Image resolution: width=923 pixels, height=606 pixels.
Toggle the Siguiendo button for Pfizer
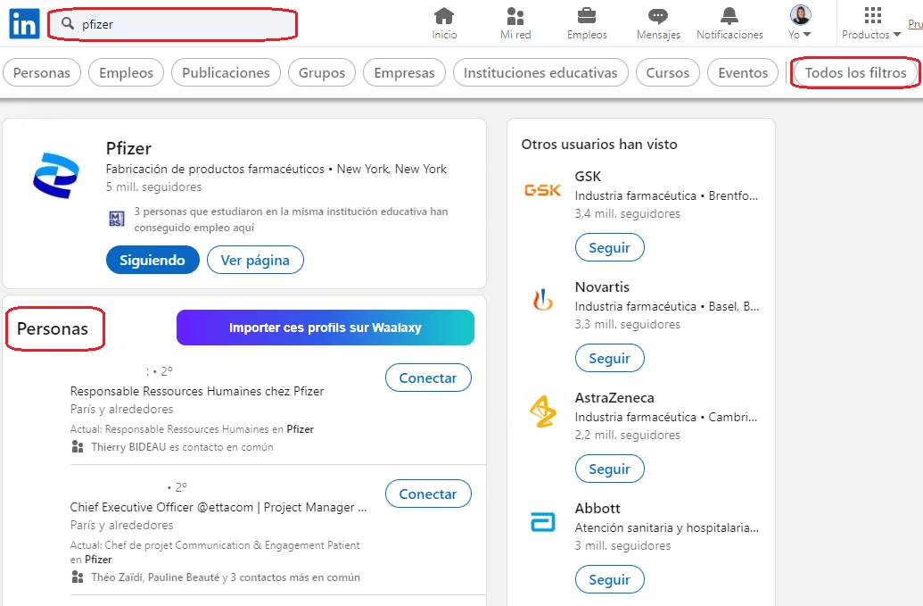coord(152,260)
